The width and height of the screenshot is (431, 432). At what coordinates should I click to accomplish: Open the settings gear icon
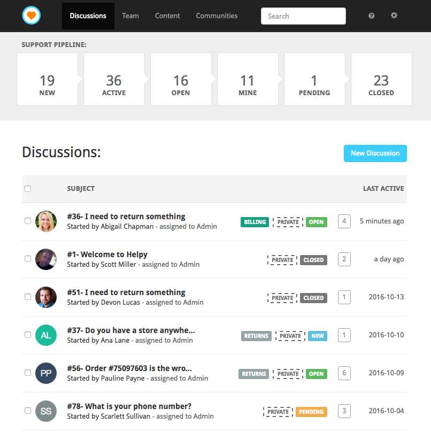tap(394, 16)
